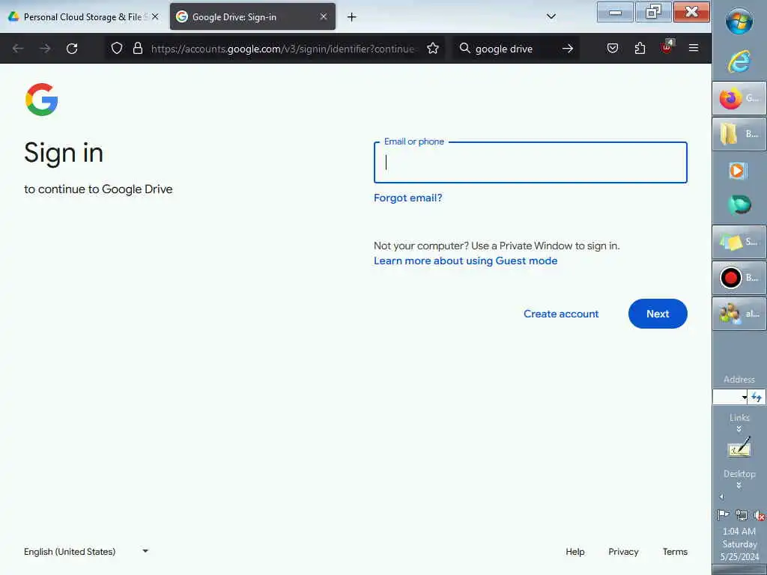Viewport: 767px width, 575px height.
Task: Expand the Links toolbar chevron
Action: [739, 429]
